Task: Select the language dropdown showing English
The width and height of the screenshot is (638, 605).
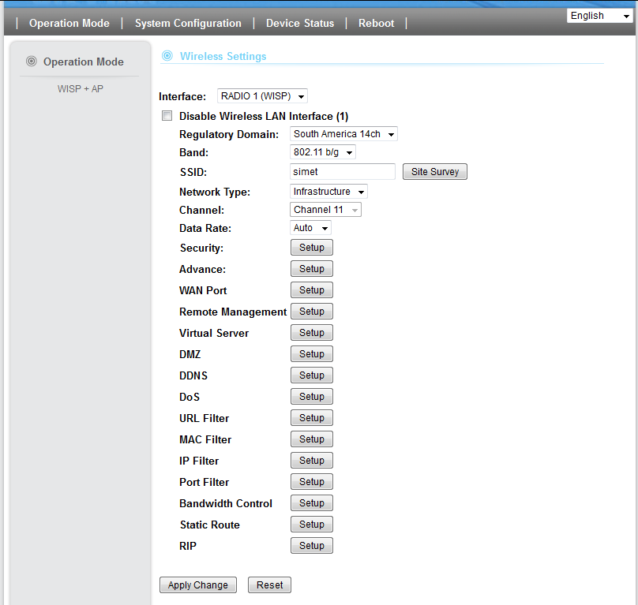Action: 599,16
